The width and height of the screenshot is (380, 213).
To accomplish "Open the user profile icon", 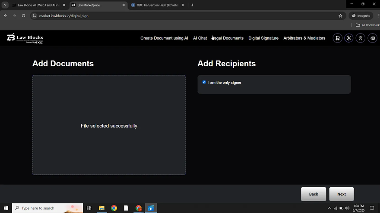I will click(x=361, y=38).
